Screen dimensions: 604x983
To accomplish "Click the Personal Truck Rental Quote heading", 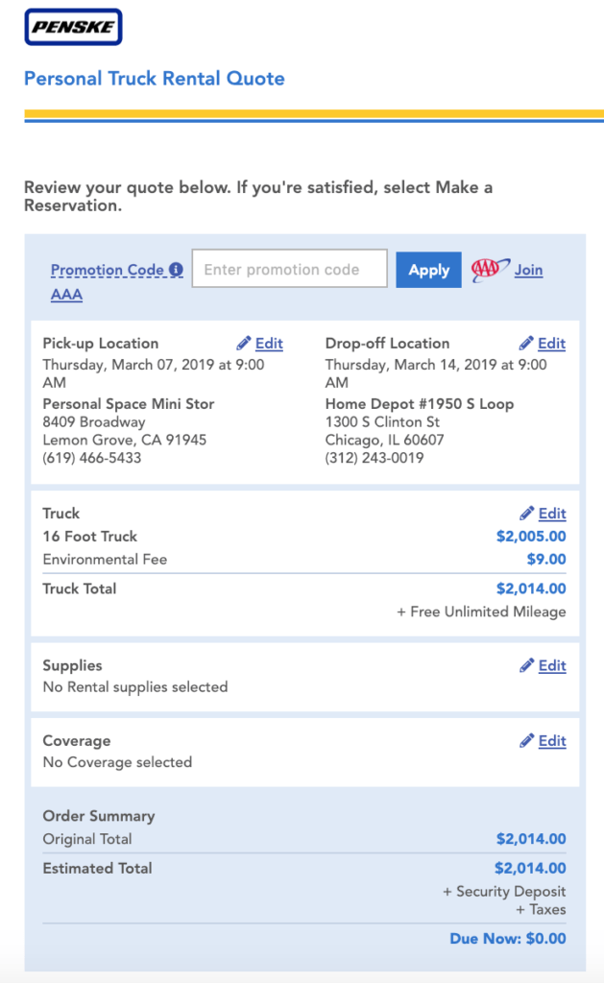I will (x=155, y=79).
